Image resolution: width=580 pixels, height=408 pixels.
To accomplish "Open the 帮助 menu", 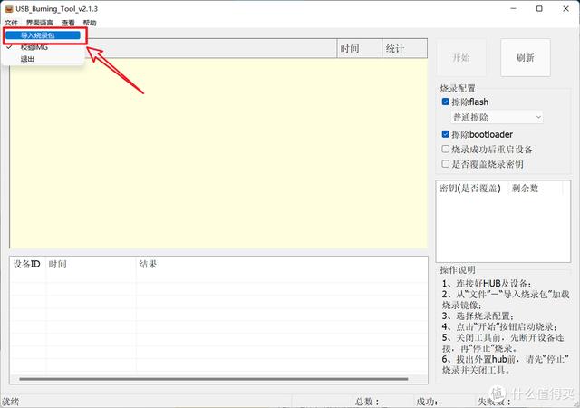I will coord(90,23).
